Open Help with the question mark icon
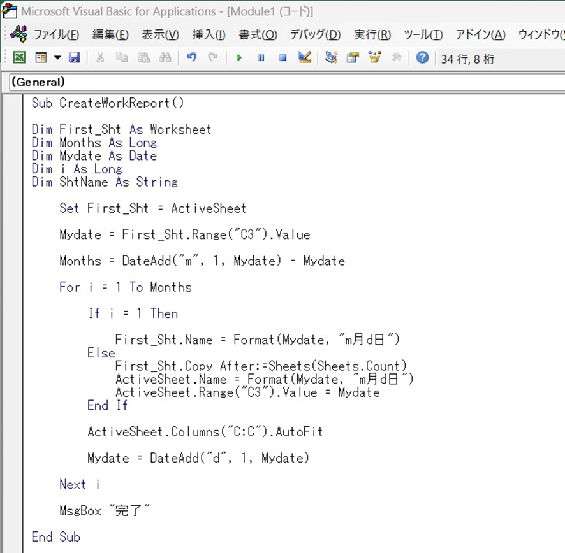Viewport: 565px width, 553px height. pyautogui.click(x=422, y=58)
